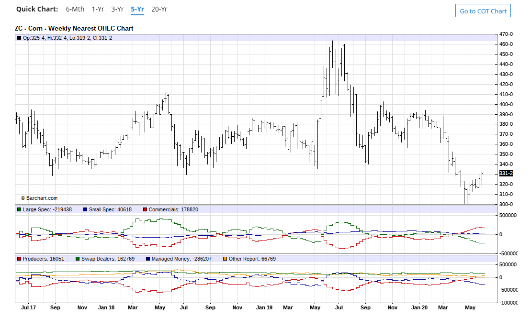Screen dimensions: 531x317
Task: Click the current price marker 331-2
Action: pos(506,173)
